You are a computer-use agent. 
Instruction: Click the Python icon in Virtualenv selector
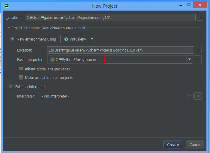pos(66,39)
